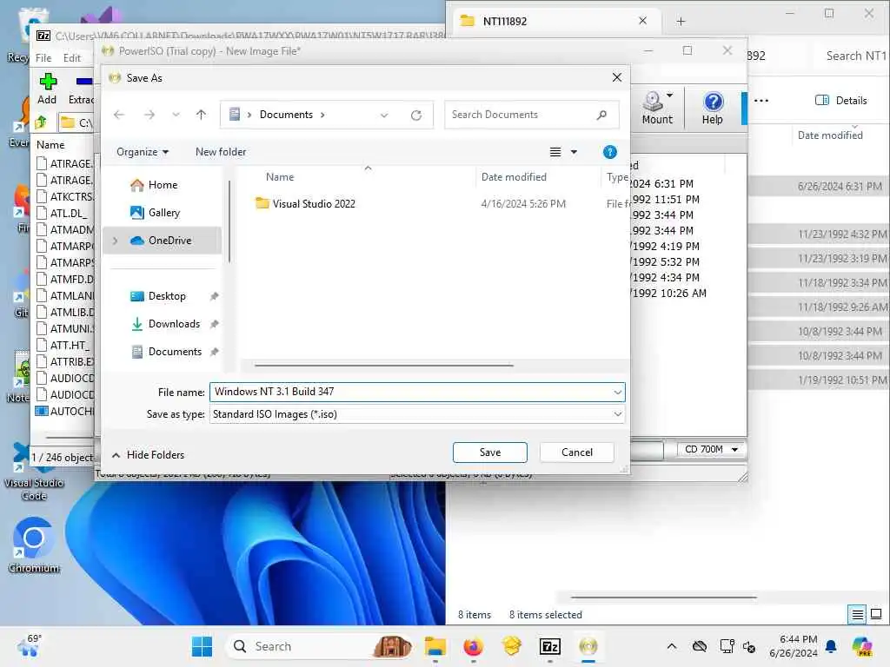Open the blue help icon in Save As

[609, 152]
